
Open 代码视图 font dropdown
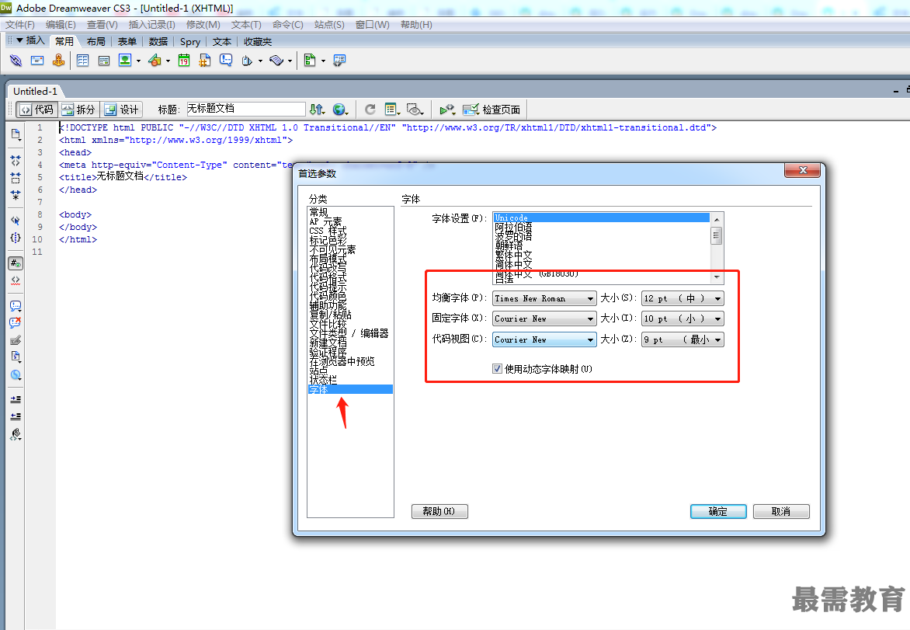click(544, 339)
